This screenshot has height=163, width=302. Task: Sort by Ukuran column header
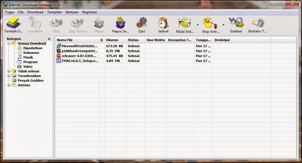tap(115, 40)
